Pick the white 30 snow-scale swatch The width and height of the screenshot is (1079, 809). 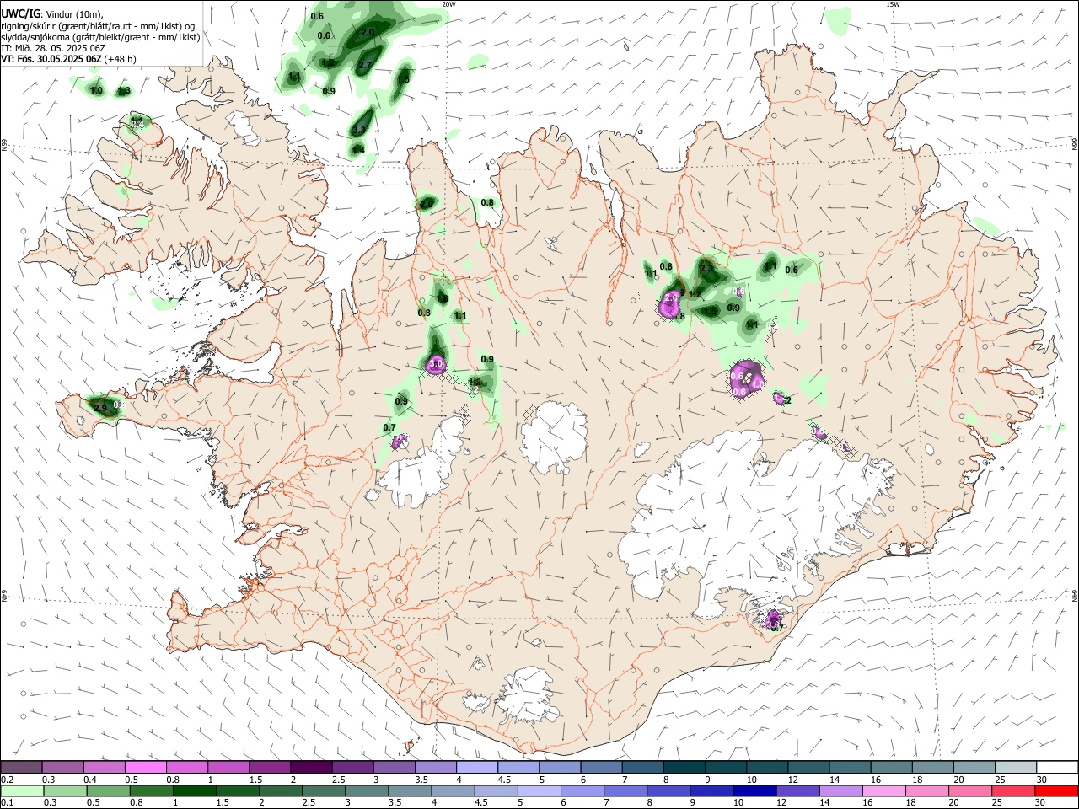1057,768
